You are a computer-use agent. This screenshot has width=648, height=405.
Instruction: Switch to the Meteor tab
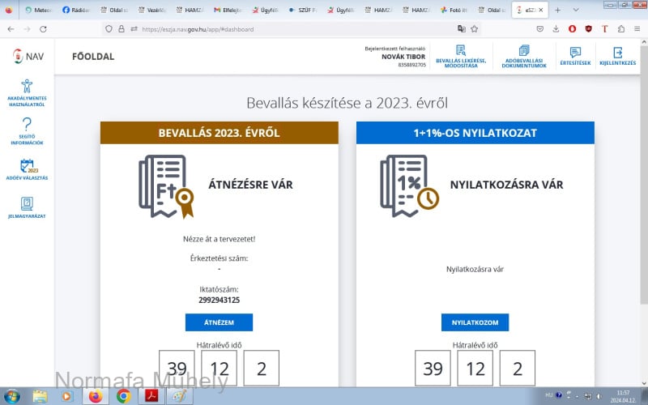coord(38,10)
